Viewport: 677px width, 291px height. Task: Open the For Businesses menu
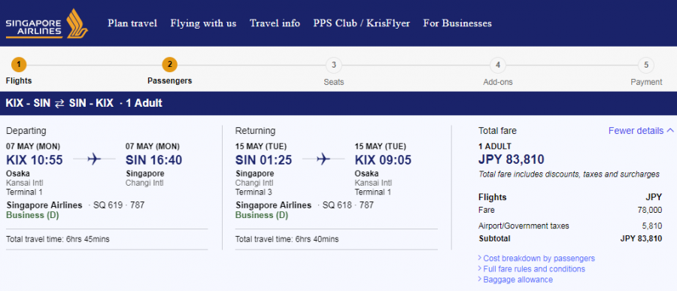tap(457, 23)
